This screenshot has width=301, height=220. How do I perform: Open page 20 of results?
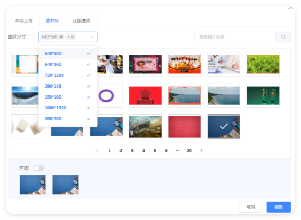pyautogui.click(x=189, y=150)
